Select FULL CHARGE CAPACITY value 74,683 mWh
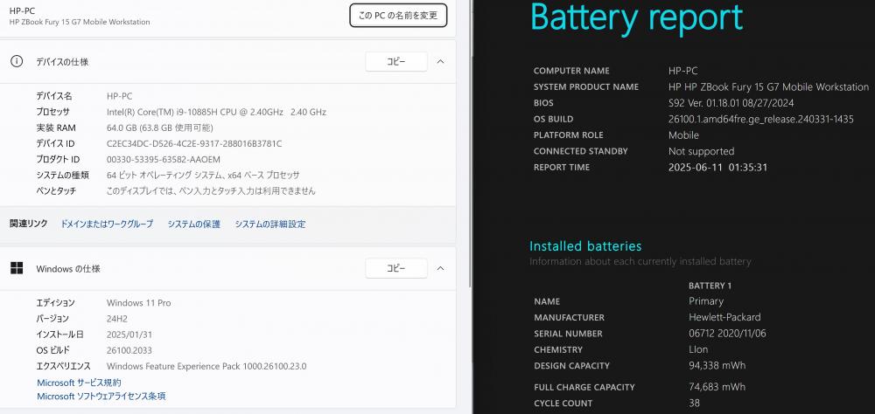This screenshot has height=414, width=875. click(717, 387)
